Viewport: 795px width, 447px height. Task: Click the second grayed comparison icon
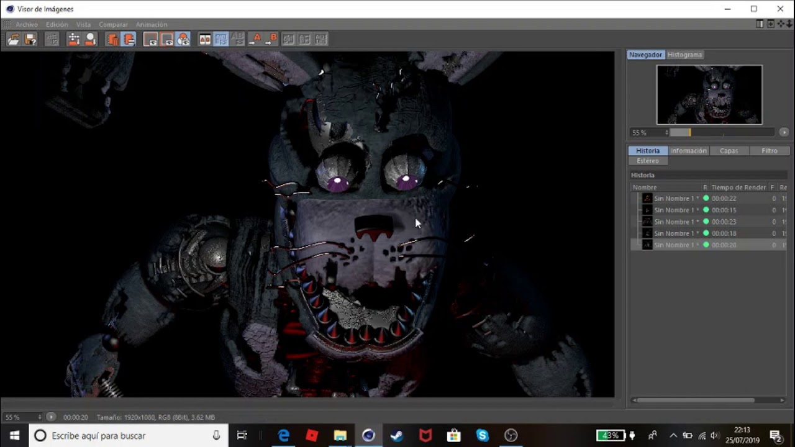pyautogui.click(x=304, y=39)
